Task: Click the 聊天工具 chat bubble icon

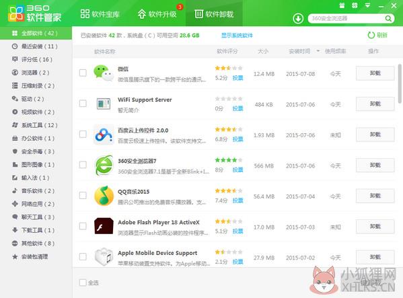Action: pos(15,217)
